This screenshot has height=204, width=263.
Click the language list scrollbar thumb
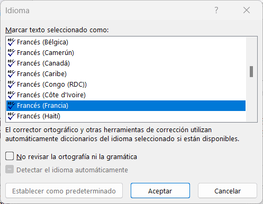(x=251, y=71)
